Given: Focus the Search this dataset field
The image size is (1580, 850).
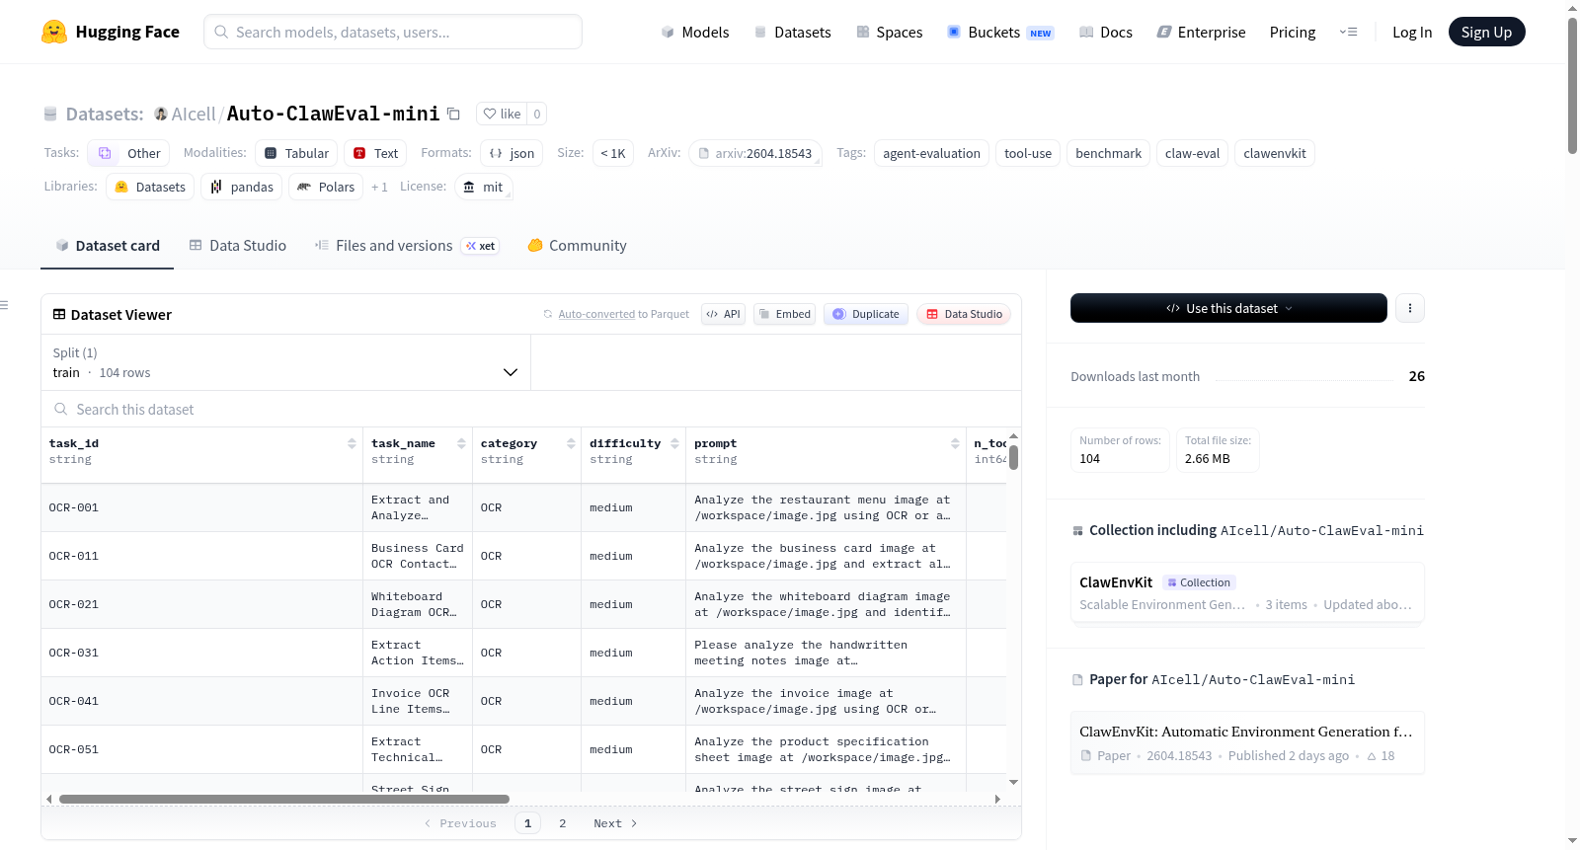Looking at the screenshot, I should (531, 409).
